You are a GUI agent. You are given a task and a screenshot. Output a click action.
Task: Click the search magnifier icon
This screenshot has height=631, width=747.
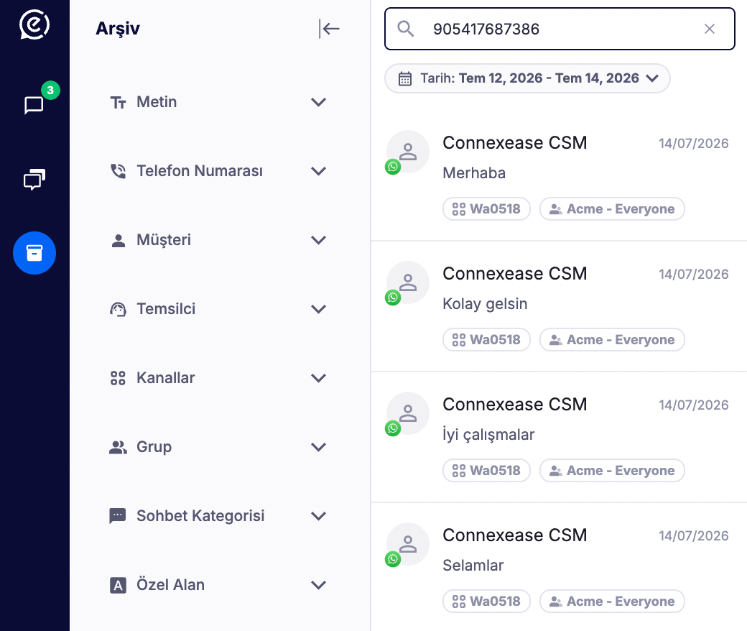(x=406, y=29)
